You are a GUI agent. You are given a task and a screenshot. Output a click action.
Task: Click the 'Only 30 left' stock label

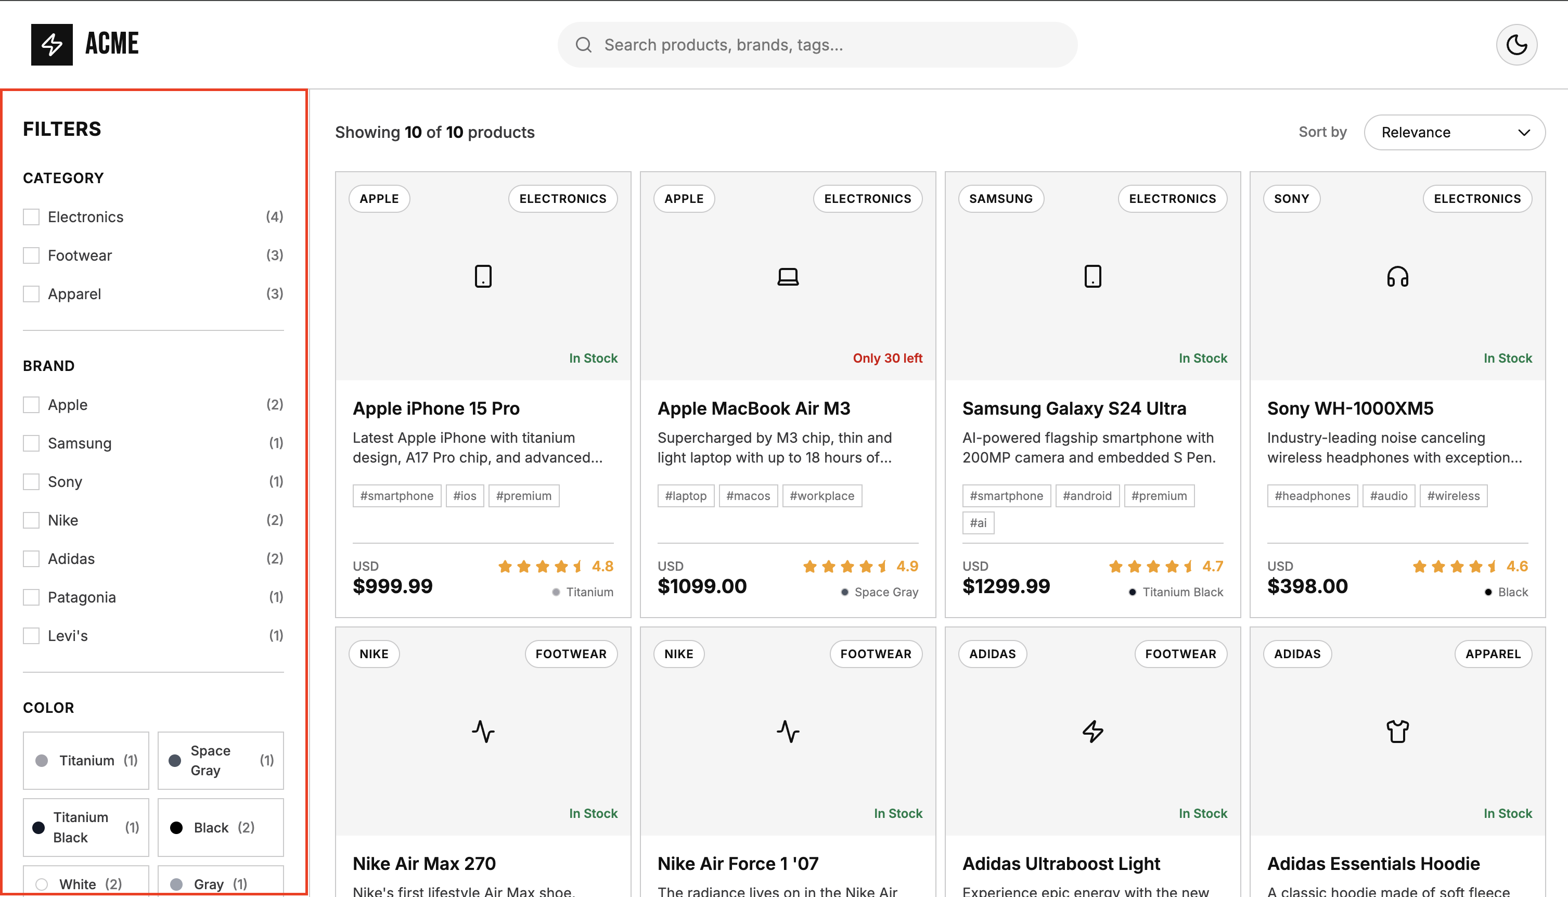tap(888, 358)
